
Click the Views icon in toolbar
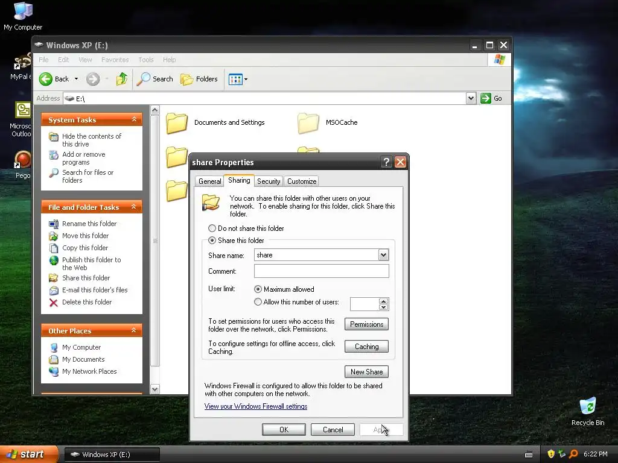pos(235,80)
